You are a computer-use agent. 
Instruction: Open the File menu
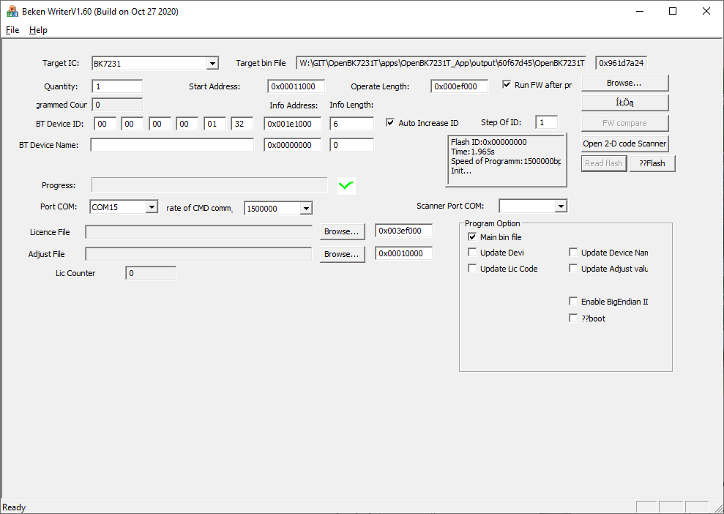12,30
